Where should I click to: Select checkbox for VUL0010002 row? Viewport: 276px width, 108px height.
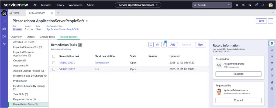tap(54, 69)
